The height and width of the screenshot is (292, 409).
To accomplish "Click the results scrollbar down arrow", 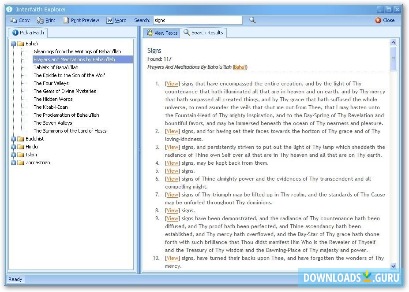I will click(394, 266).
